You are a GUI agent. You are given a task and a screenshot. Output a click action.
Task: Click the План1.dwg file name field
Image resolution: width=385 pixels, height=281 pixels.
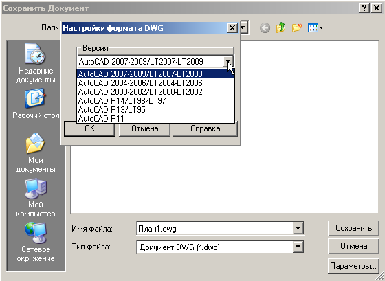click(x=214, y=229)
